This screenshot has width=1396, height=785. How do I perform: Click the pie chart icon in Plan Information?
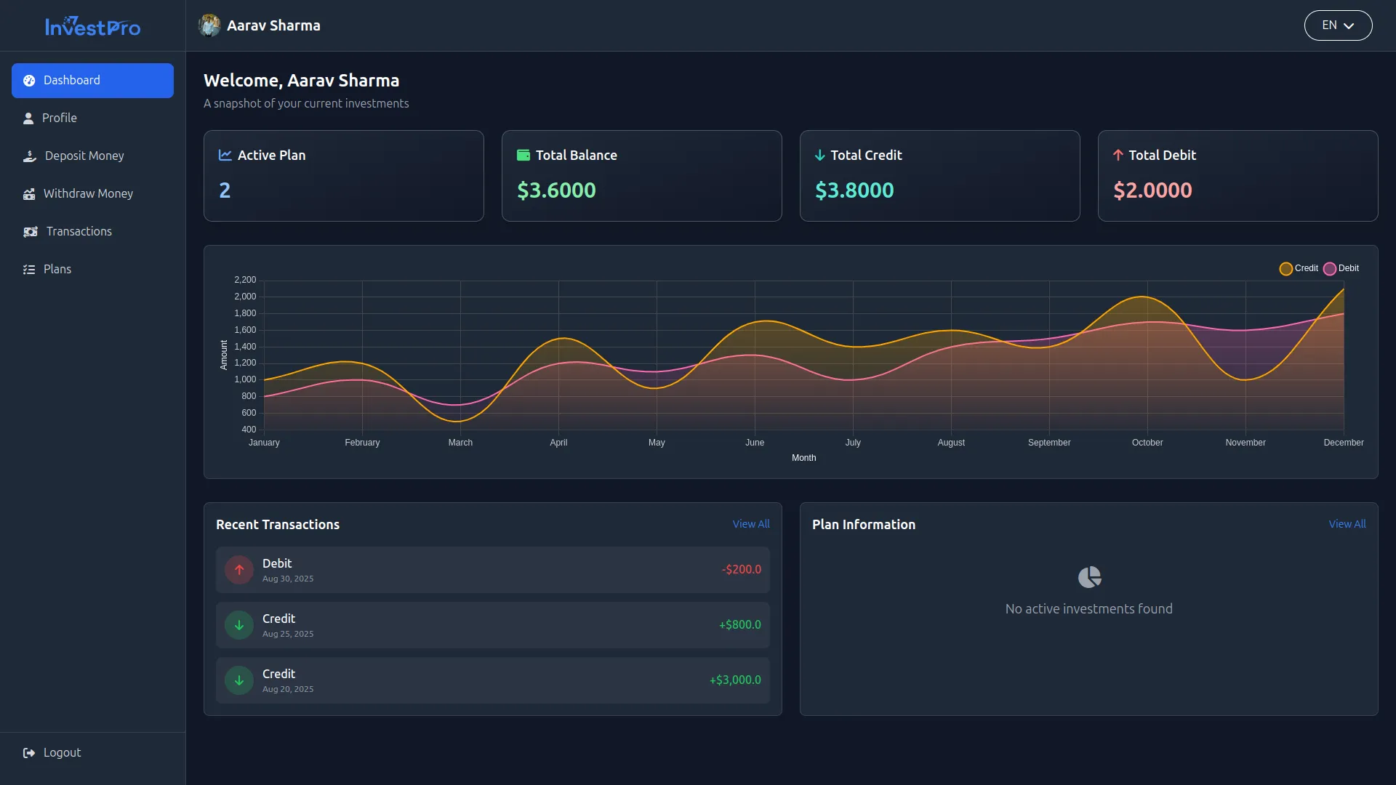(1088, 578)
